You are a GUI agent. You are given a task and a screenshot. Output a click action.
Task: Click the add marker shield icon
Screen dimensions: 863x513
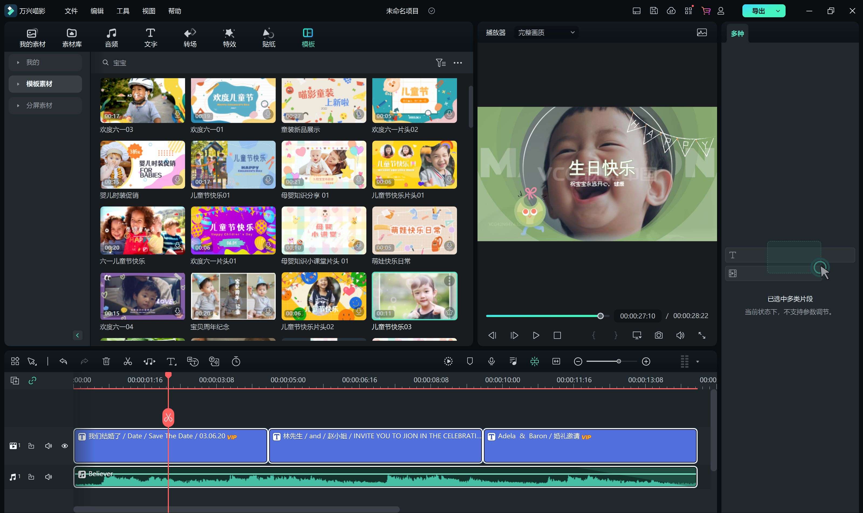(470, 361)
